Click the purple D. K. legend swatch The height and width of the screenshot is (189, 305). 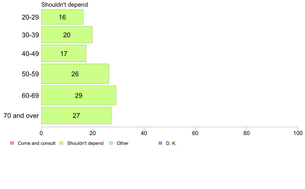[x=160, y=143]
